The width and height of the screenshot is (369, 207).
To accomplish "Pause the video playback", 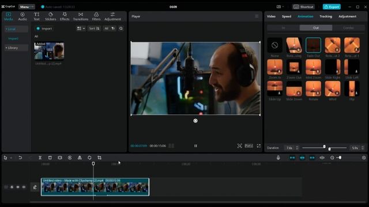I will coord(195,145).
